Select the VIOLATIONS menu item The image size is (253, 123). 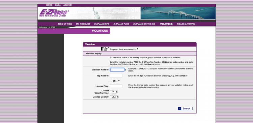tap(166, 24)
